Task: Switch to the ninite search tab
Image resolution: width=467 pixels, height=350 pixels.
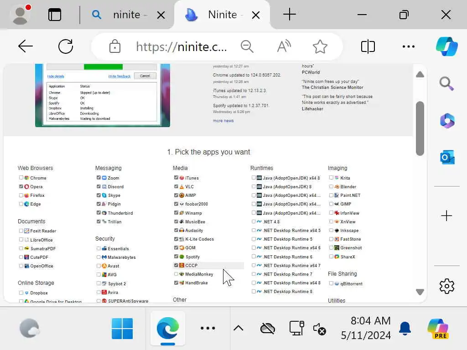Action: pyautogui.click(x=127, y=15)
